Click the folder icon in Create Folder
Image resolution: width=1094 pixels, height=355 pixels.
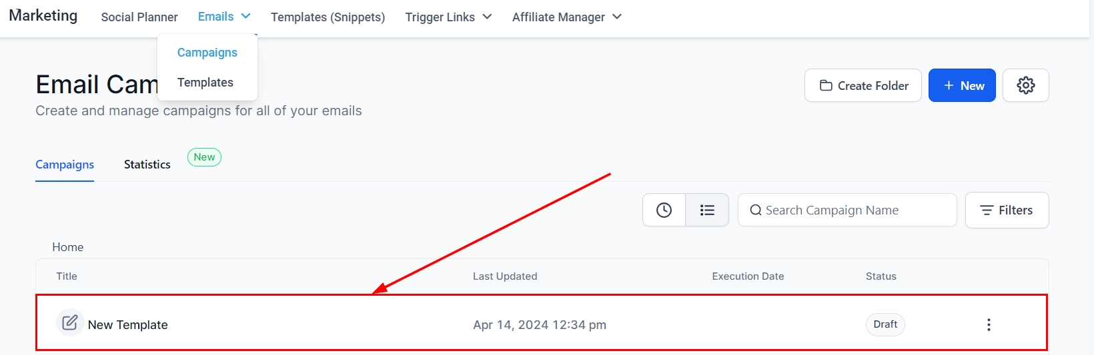click(x=826, y=85)
